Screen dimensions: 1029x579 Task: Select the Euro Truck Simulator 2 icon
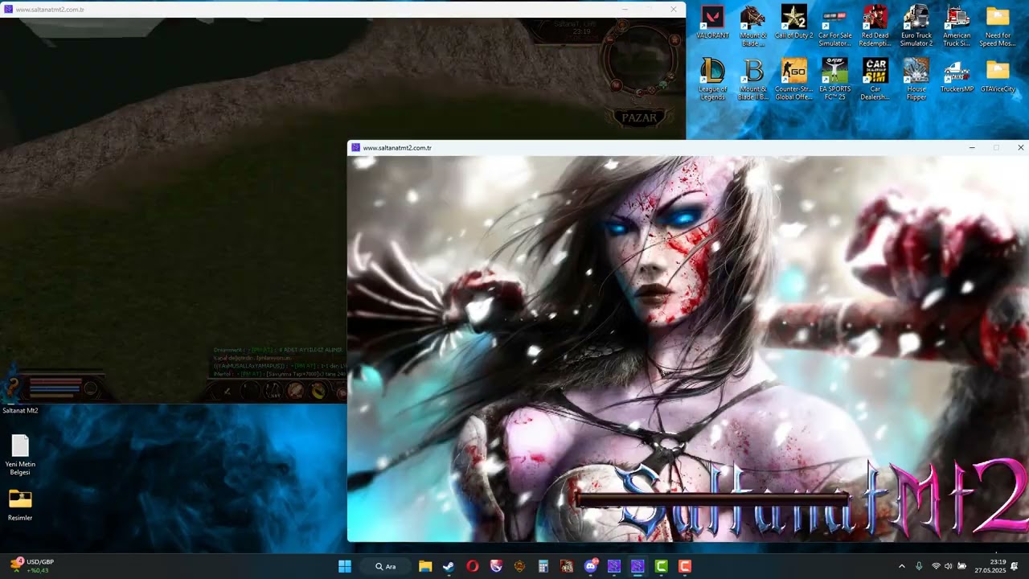click(916, 26)
